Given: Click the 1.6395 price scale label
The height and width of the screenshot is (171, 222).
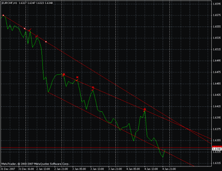Looking at the screenshot, I should (217, 118).
